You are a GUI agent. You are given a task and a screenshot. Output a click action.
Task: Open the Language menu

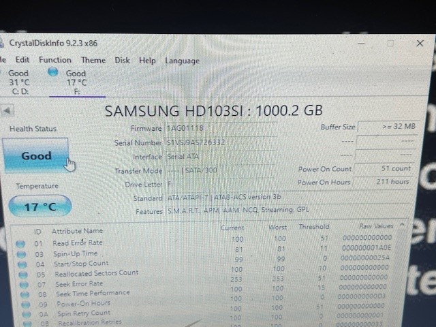point(182,61)
